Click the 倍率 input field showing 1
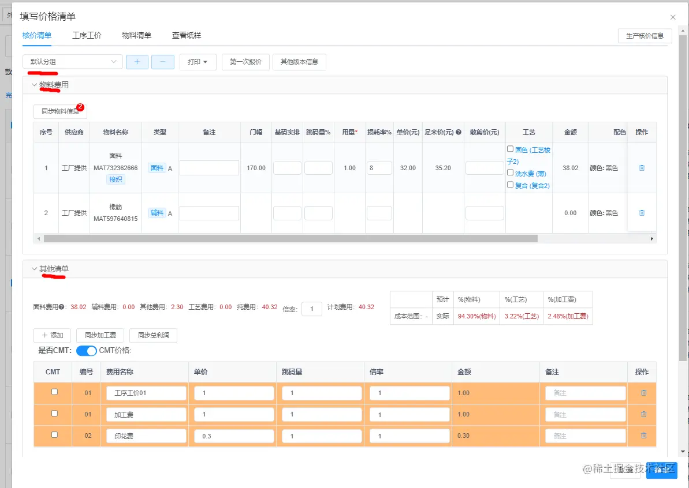This screenshot has width=689, height=488. [312, 309]
